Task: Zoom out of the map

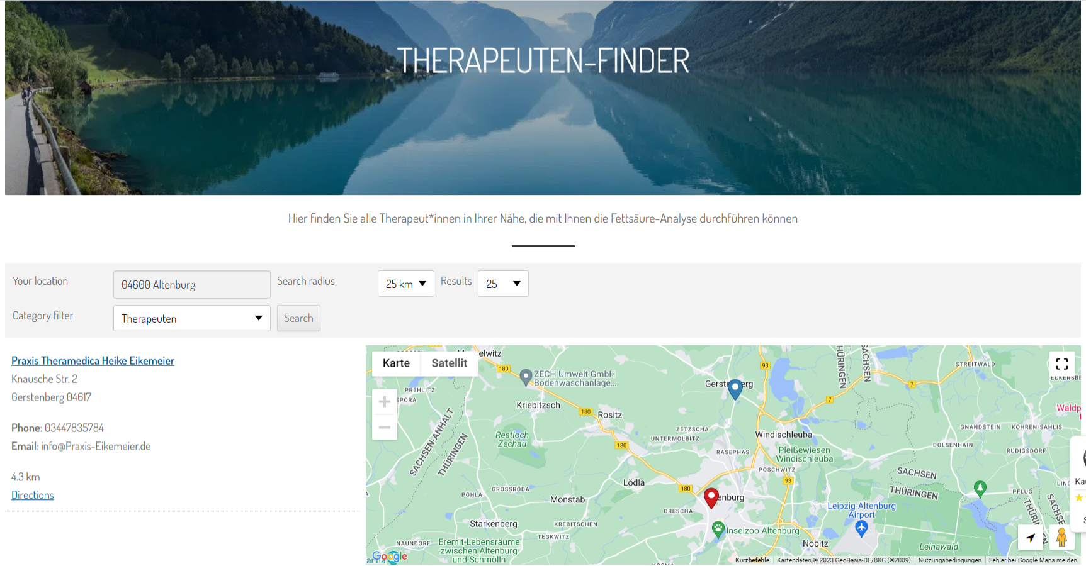Action: (x=385, y=428)
